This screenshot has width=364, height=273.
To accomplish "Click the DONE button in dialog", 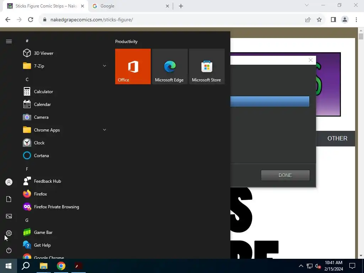I will tap(285, 175).
